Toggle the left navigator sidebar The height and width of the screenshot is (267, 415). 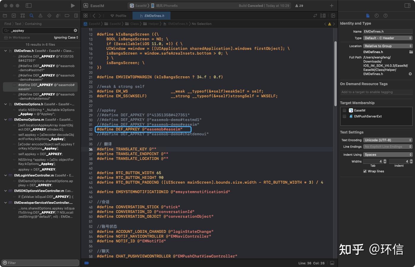[28, 6]
